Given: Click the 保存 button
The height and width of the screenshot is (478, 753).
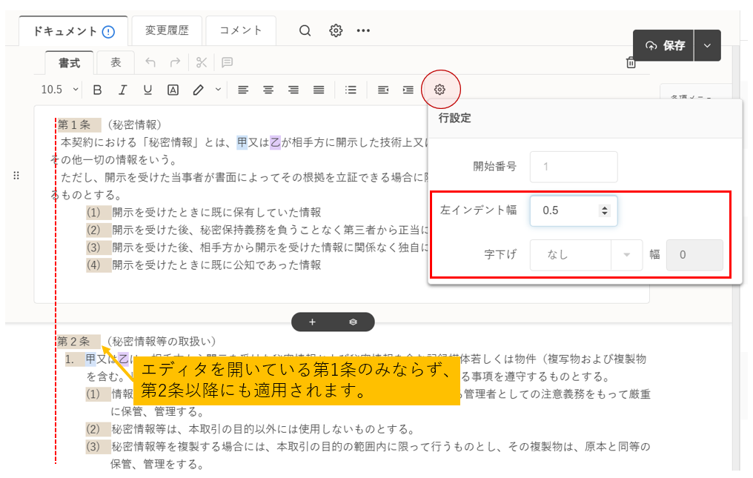Looking at the screenshot, I should (x=664, y=46).
